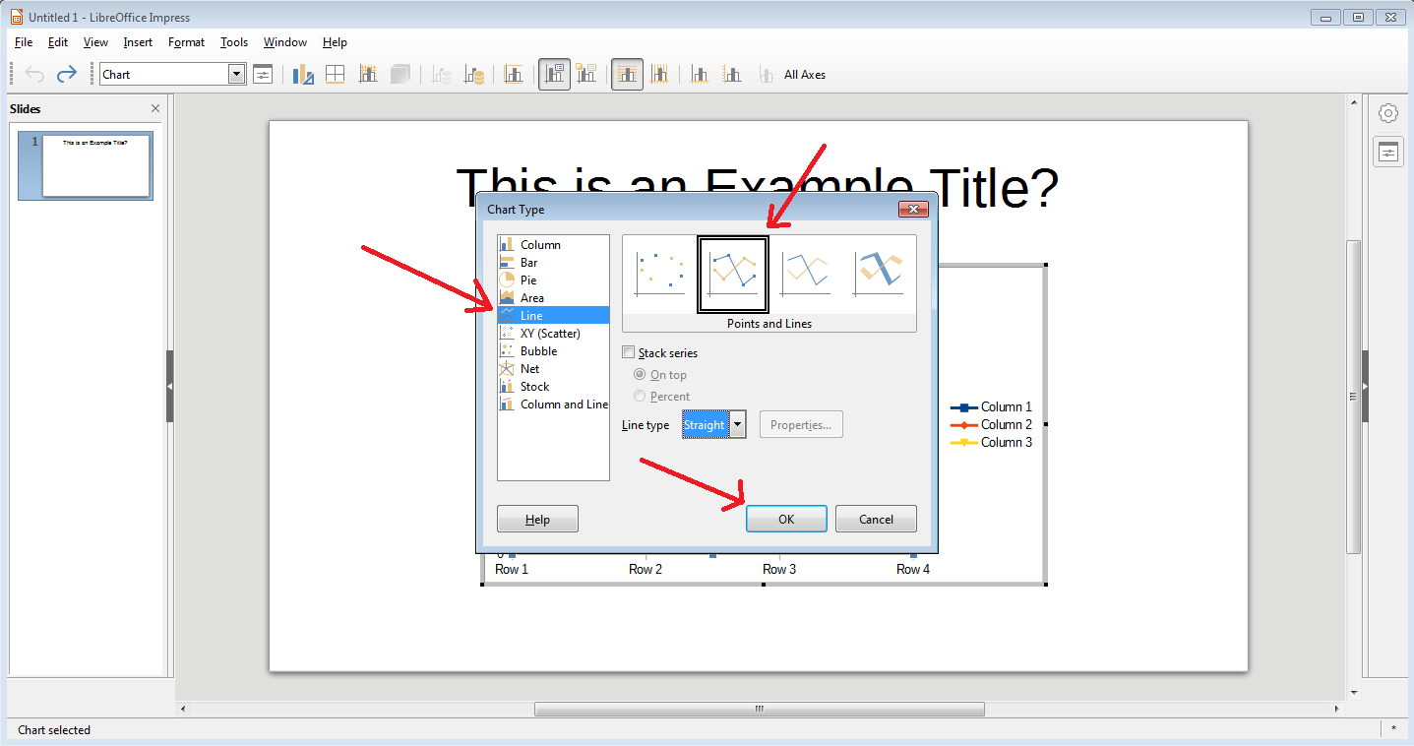This screenshot has width=1414, height=746.
Task: Open Format Selection next to Chart dropdown
Action: click(263, 74)
